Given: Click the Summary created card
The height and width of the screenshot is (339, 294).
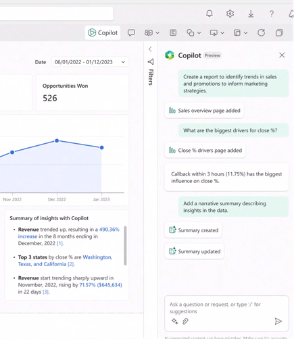Looking at the screenshot, I should pyautogui.click(x=193, y=230).
